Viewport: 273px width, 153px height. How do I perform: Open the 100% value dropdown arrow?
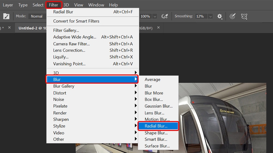point(155,16)
